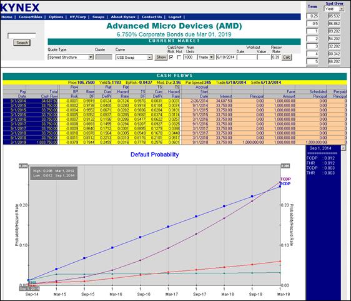Click the Term field showing 0.5
This screenshot has width=351, height=301.
(312, 24)
